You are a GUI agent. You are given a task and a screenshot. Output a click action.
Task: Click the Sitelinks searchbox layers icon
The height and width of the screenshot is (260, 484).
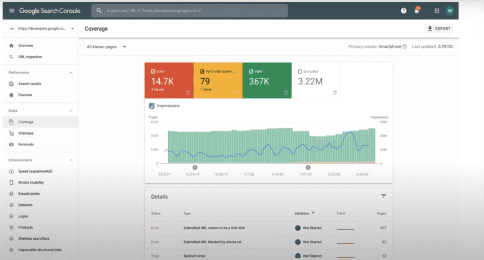[x=11, y=239]
